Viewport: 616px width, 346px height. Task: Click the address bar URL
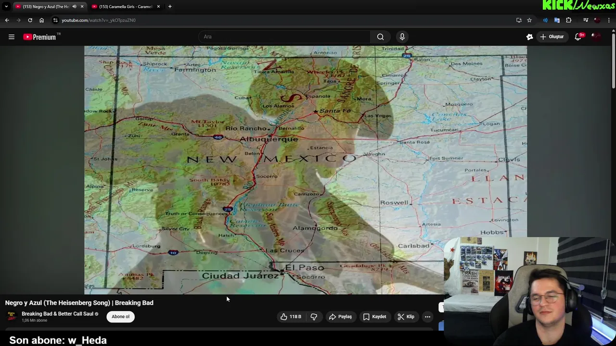(x=99, y=20)
